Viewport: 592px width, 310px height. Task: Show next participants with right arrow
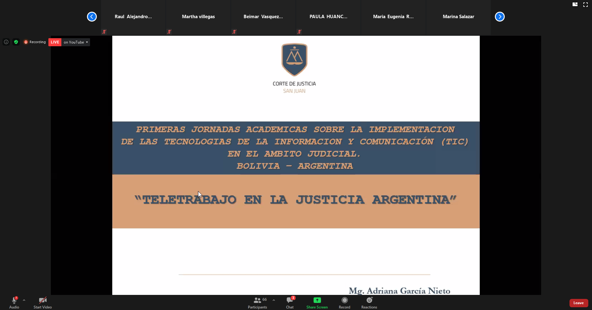[499, 17]
